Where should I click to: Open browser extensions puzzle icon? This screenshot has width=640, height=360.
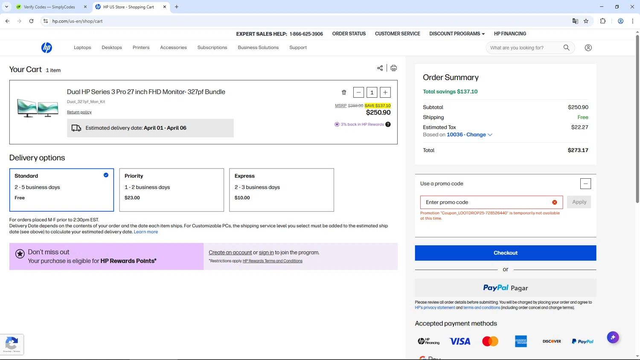click(603, 21)
